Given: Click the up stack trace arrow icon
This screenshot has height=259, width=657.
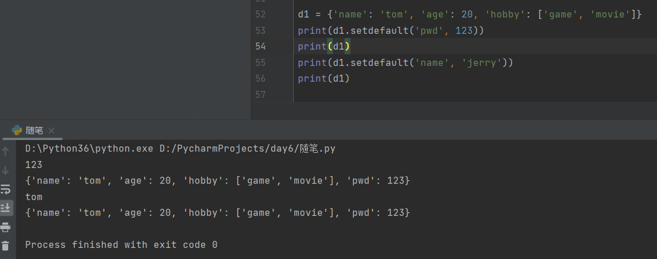Looking at the screenshot, I should point(6,151).
